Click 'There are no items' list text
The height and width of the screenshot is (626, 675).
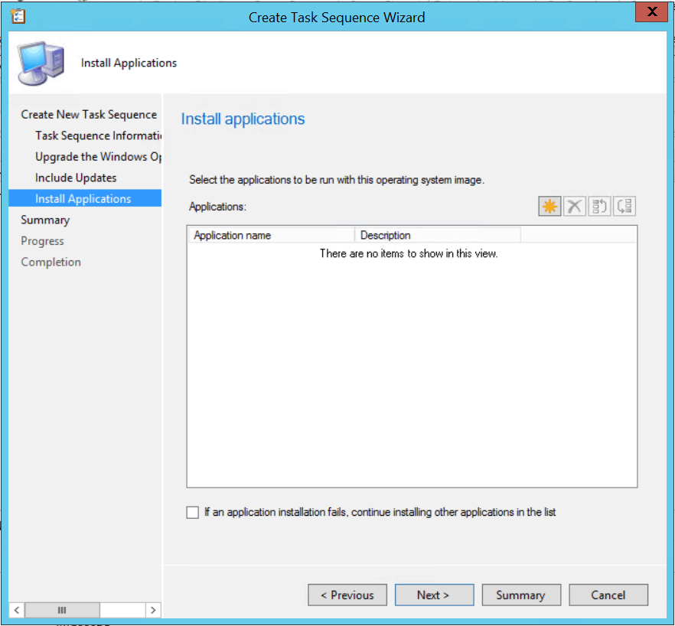tap(409, 253)
